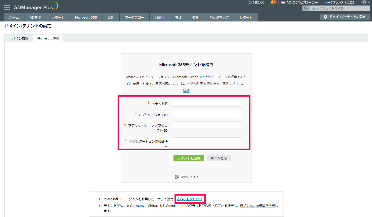Click the 設定方法は？ text link

pyautogui.click(x=189, y=177)
